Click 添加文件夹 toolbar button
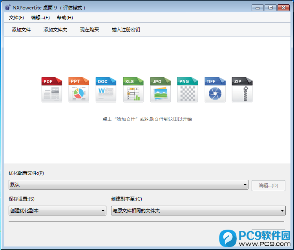Viewport: 294px width, 250px height. 55,29
